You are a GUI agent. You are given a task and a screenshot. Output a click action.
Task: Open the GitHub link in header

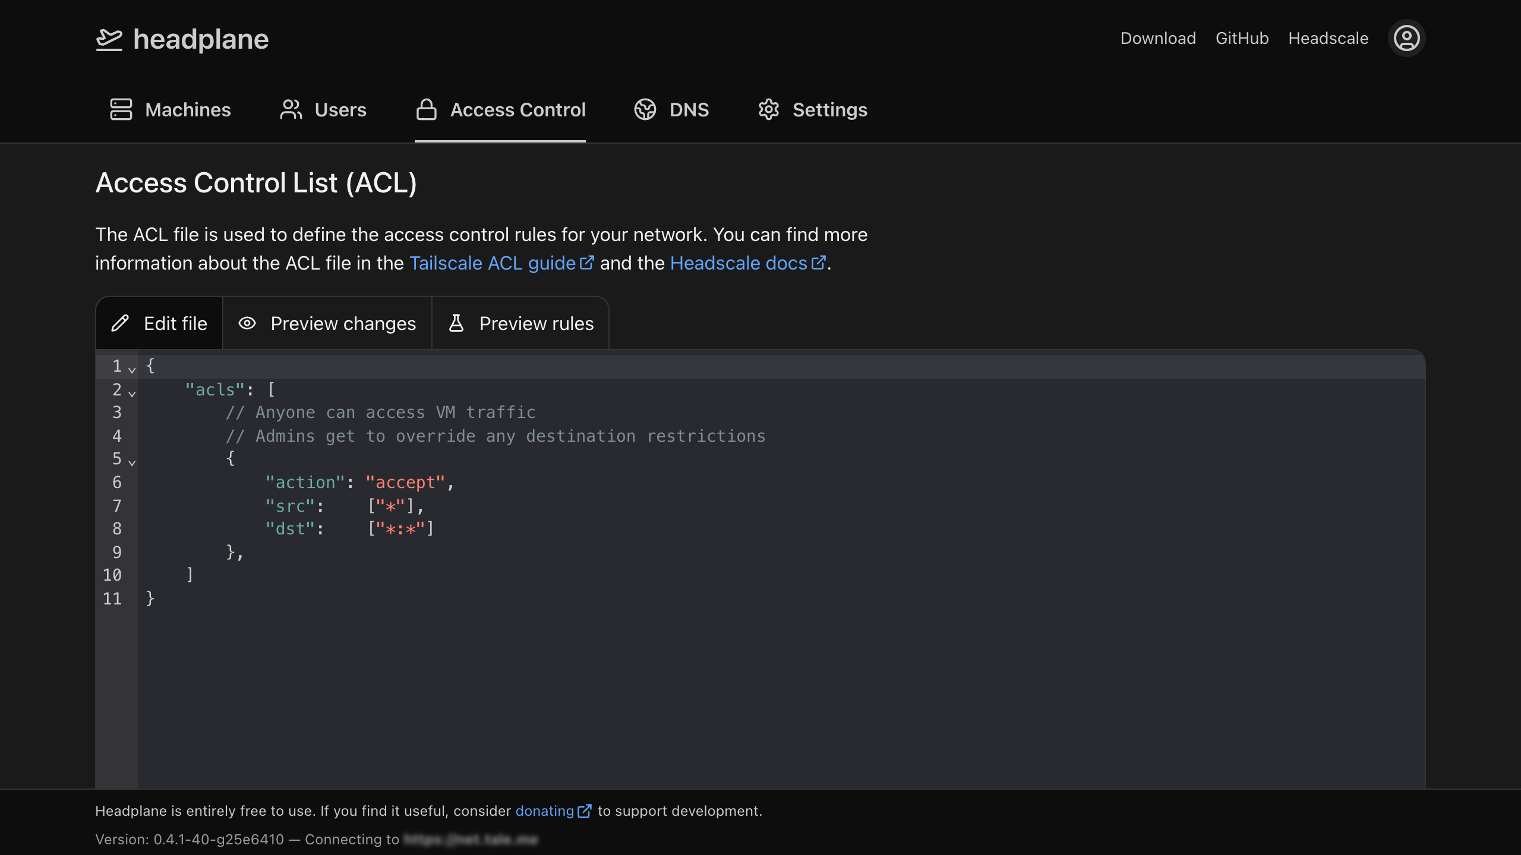pos(1242,39)
